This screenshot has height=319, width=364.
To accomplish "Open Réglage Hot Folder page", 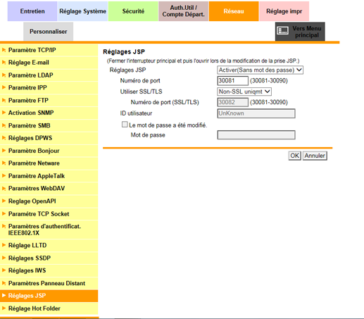I will (x=49, y=308).
